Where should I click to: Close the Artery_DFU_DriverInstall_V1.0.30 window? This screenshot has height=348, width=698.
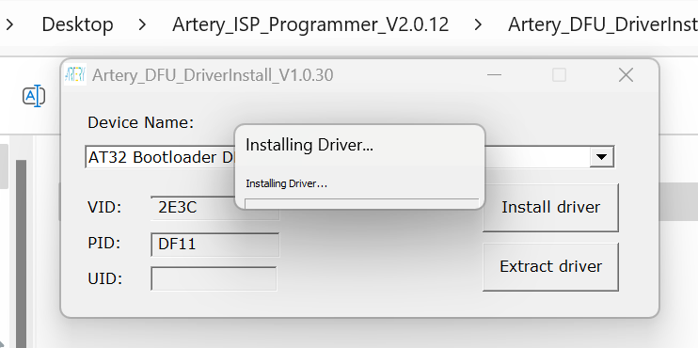[626, 74]
